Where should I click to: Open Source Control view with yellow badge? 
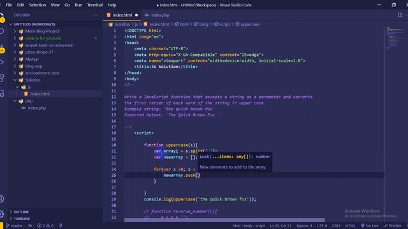[x=2, y=49]
